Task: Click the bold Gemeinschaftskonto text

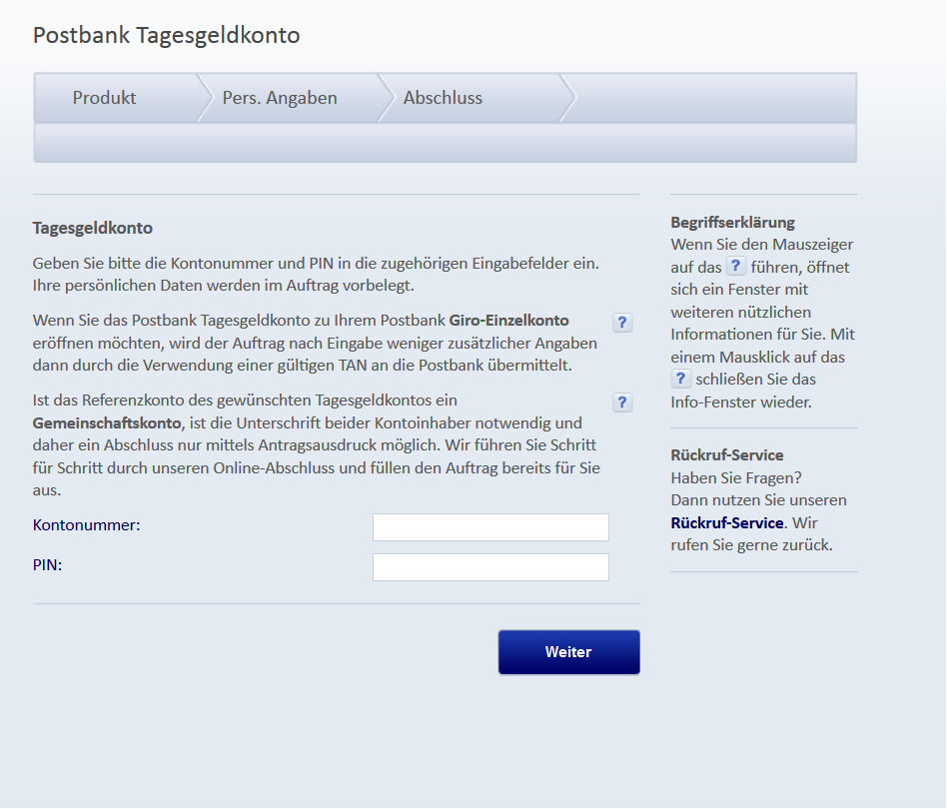Action: pos(107,423)
